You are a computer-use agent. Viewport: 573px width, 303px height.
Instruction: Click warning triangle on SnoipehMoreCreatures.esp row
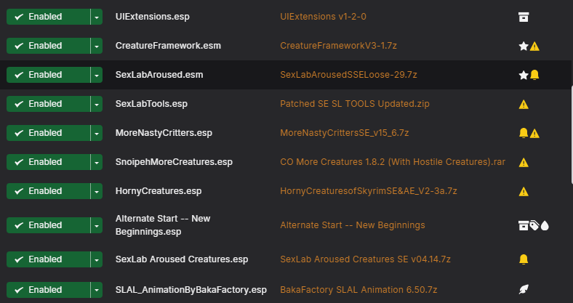click(524, 163)
